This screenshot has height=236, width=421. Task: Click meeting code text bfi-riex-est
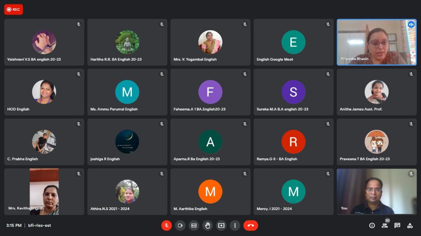click(39, 225)
